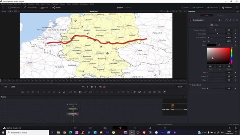Toggle keyframe dot for Color
This screenshot has width=240, height=135.
235,45
